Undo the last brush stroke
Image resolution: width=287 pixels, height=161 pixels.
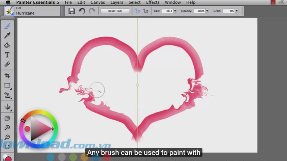click(x=82, y=11)
